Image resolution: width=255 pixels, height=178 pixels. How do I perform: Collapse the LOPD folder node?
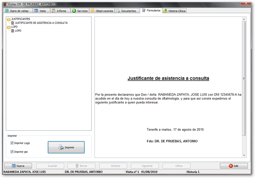pos(9,27)
